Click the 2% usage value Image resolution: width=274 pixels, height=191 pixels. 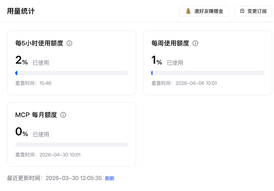point(21,60)
